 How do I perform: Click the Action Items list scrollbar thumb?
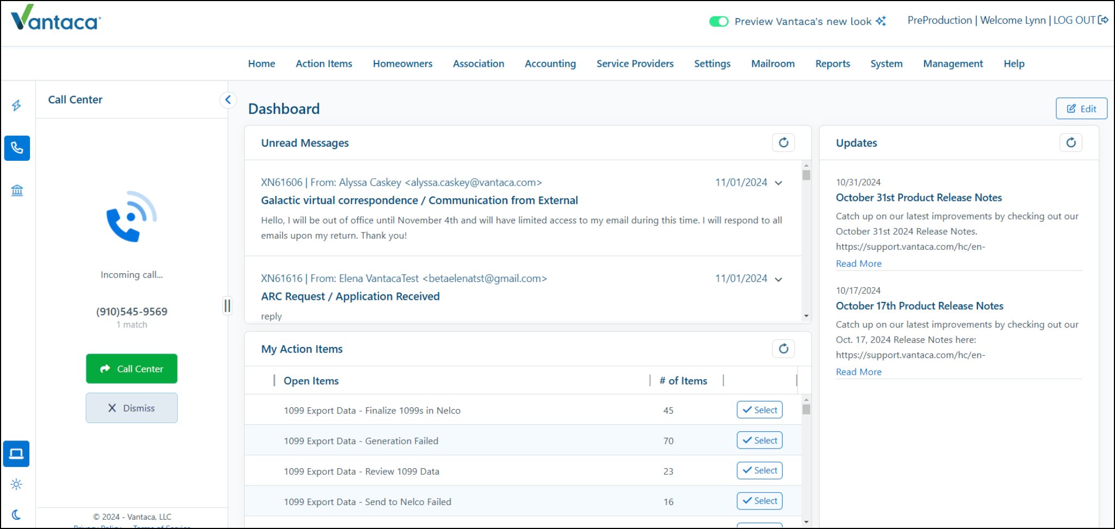click(806, 409)
